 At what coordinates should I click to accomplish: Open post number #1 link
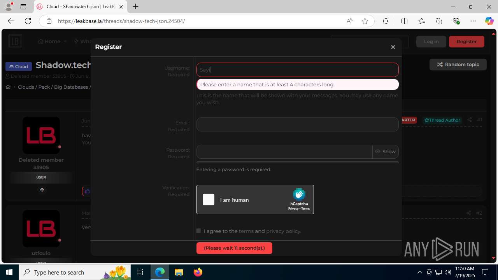pos(479,120)
